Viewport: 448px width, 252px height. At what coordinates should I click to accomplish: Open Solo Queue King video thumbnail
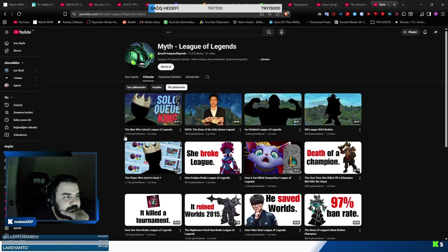pyautogui.click(x=153, y=109)
